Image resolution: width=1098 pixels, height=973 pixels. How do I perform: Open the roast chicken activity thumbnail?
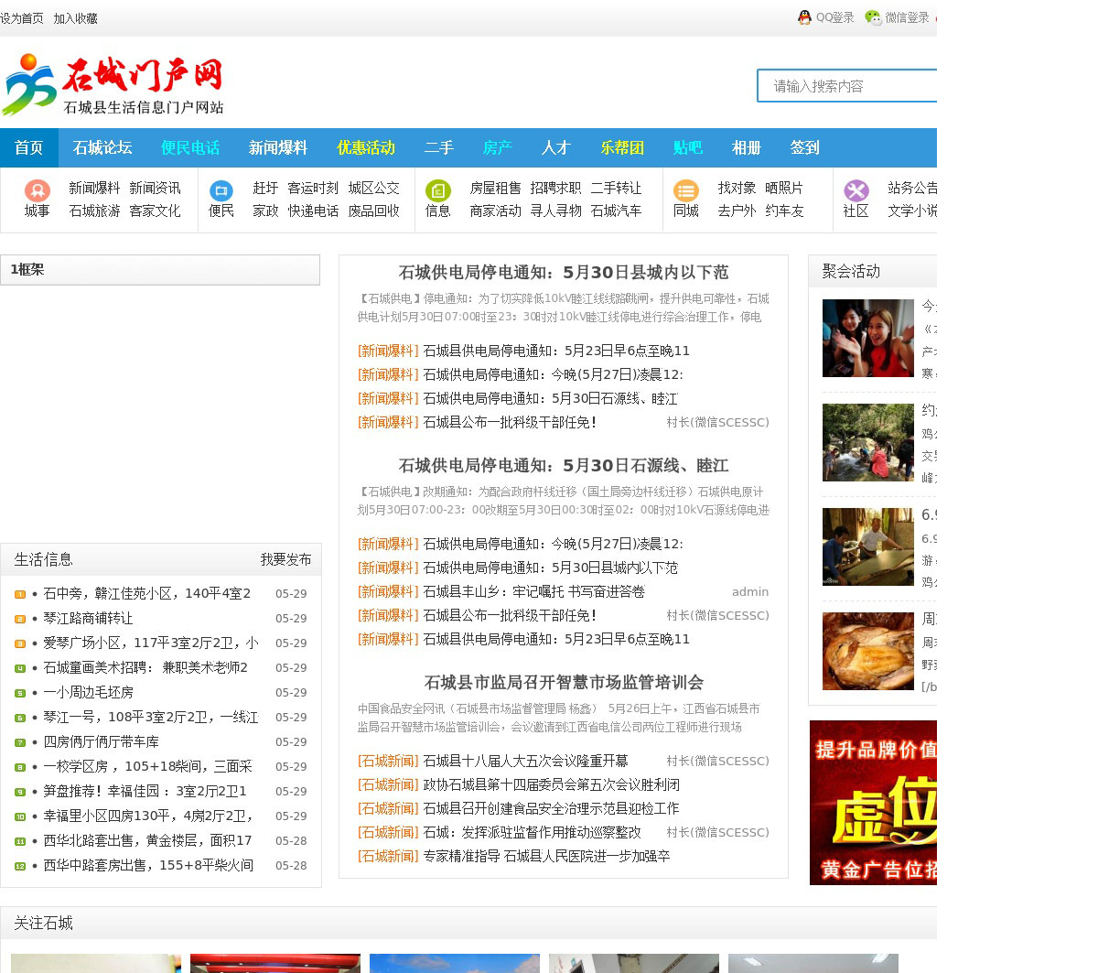[867, 651]
